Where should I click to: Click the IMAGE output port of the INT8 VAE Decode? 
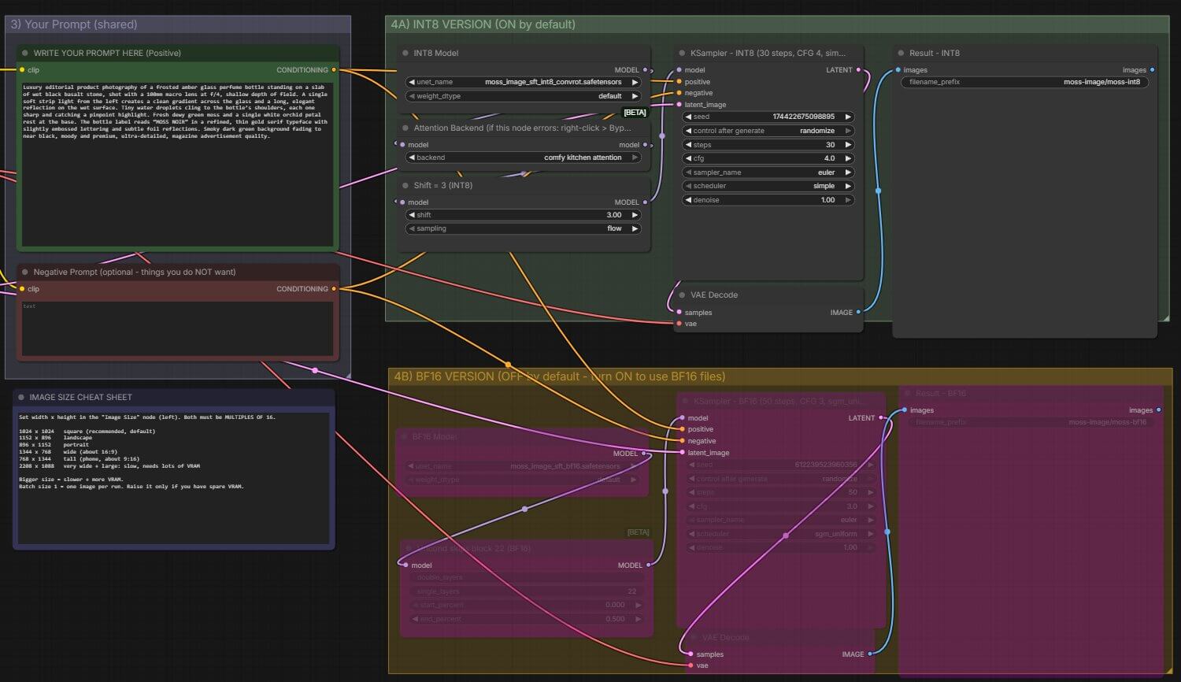(858, 313)
